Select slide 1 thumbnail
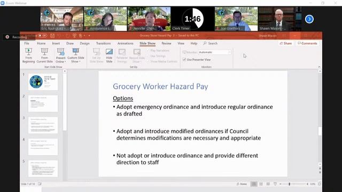Image resolution: width=342 pixels, height=192 pixels. click(43, 82)
